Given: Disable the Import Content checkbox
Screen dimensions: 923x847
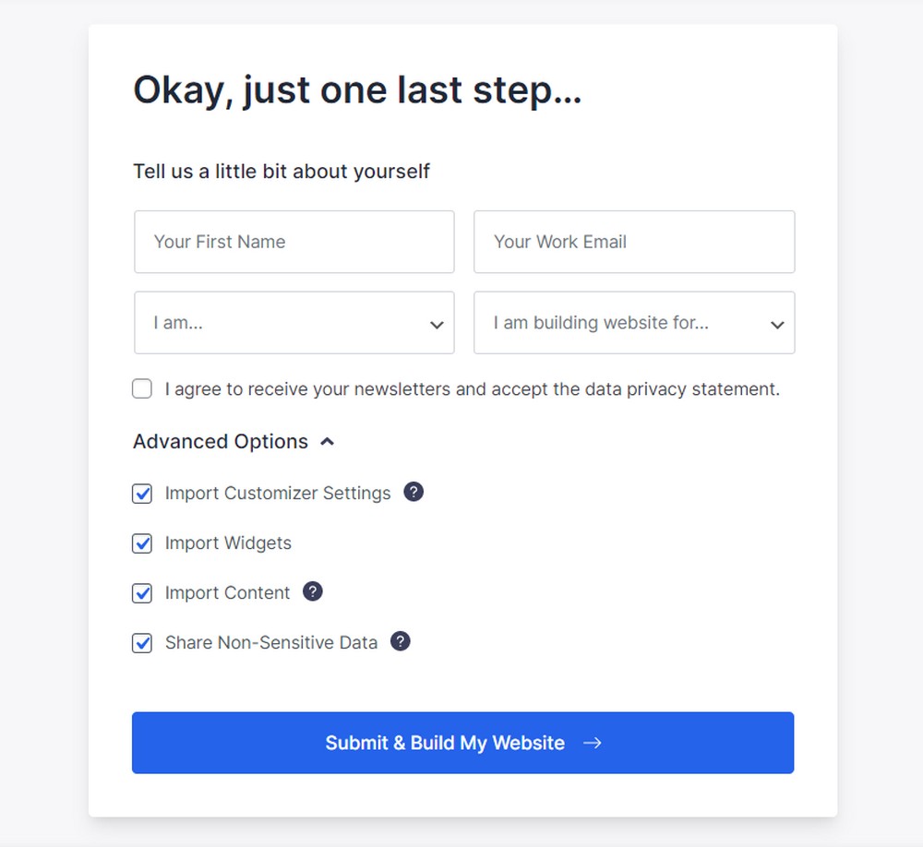Looking at the screenshot, I should [x=142, y=593].
